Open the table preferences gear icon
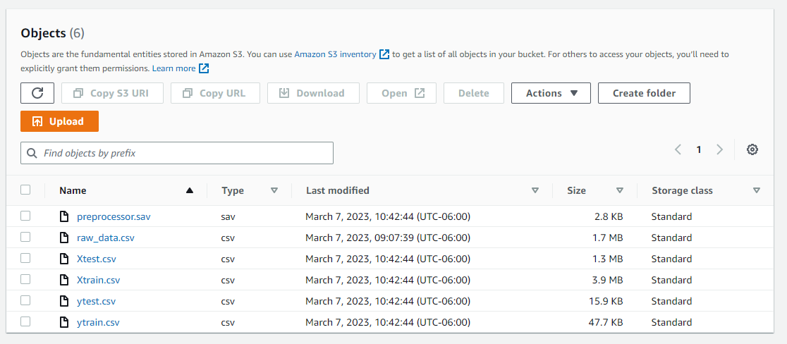The image size is (787, 344). [752, 149]
